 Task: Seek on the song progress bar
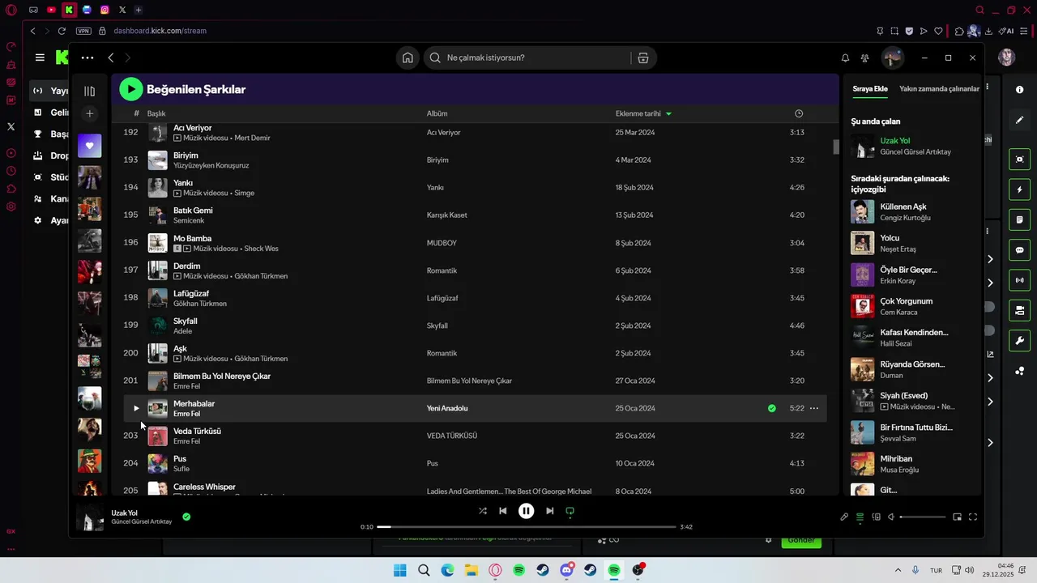[527, 527]
